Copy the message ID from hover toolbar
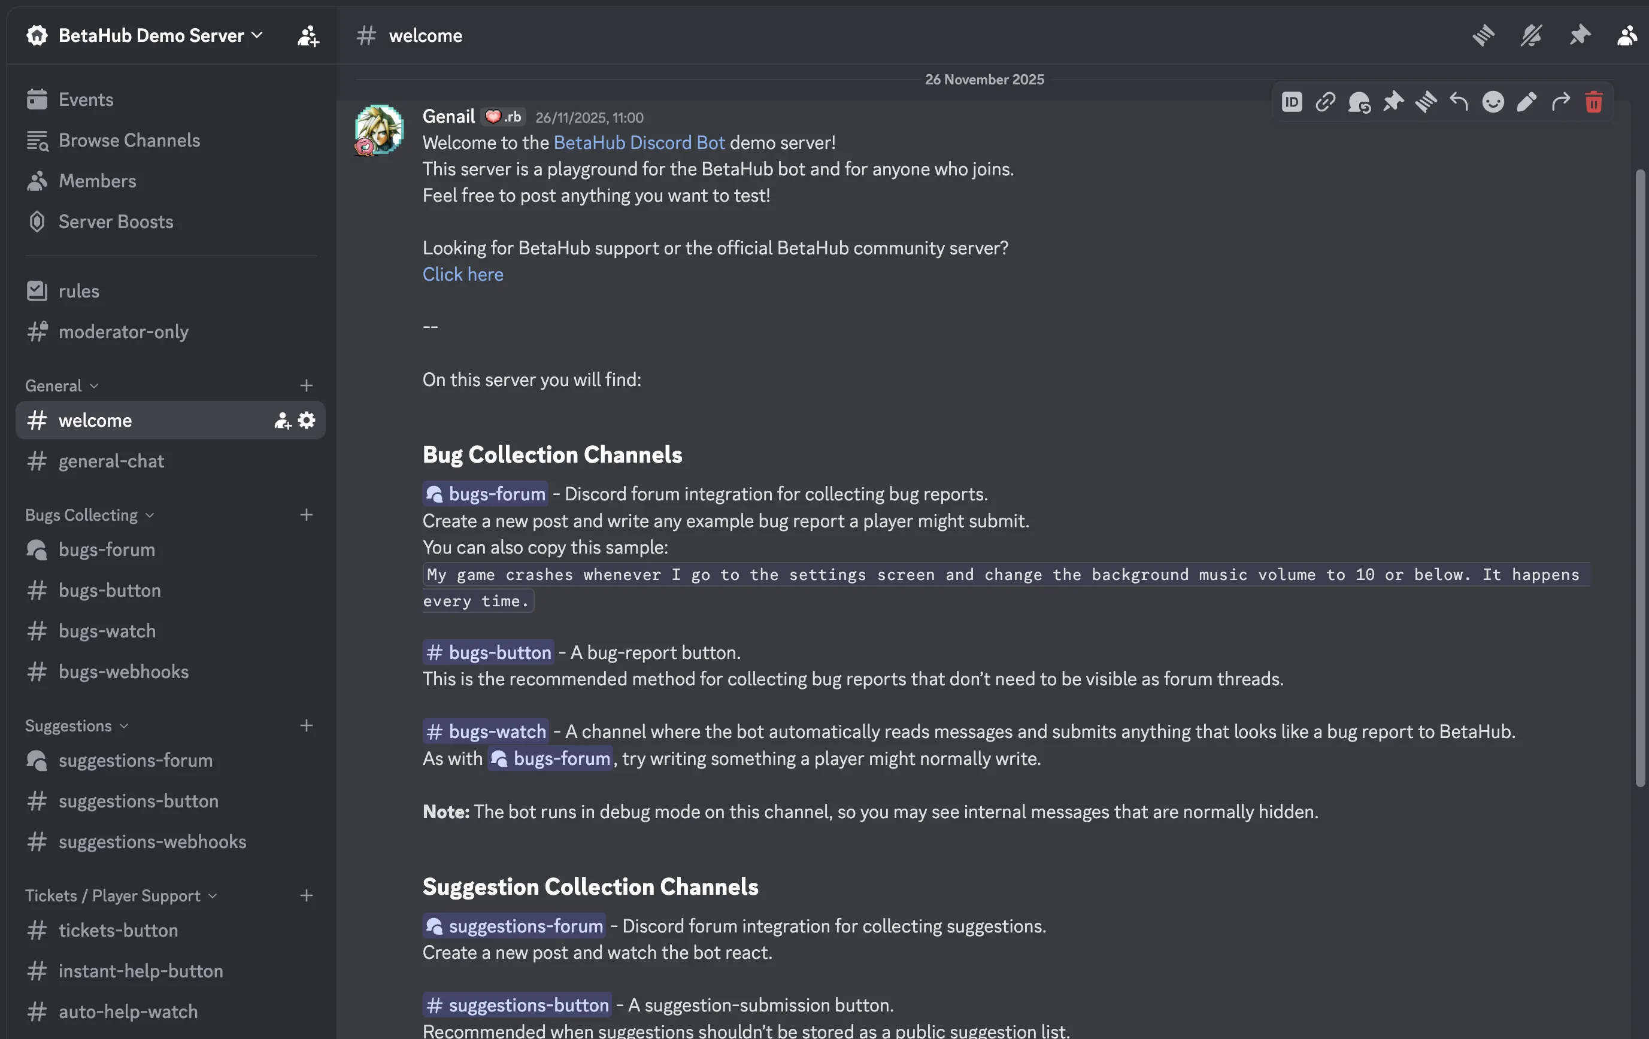 [1292, 102]
